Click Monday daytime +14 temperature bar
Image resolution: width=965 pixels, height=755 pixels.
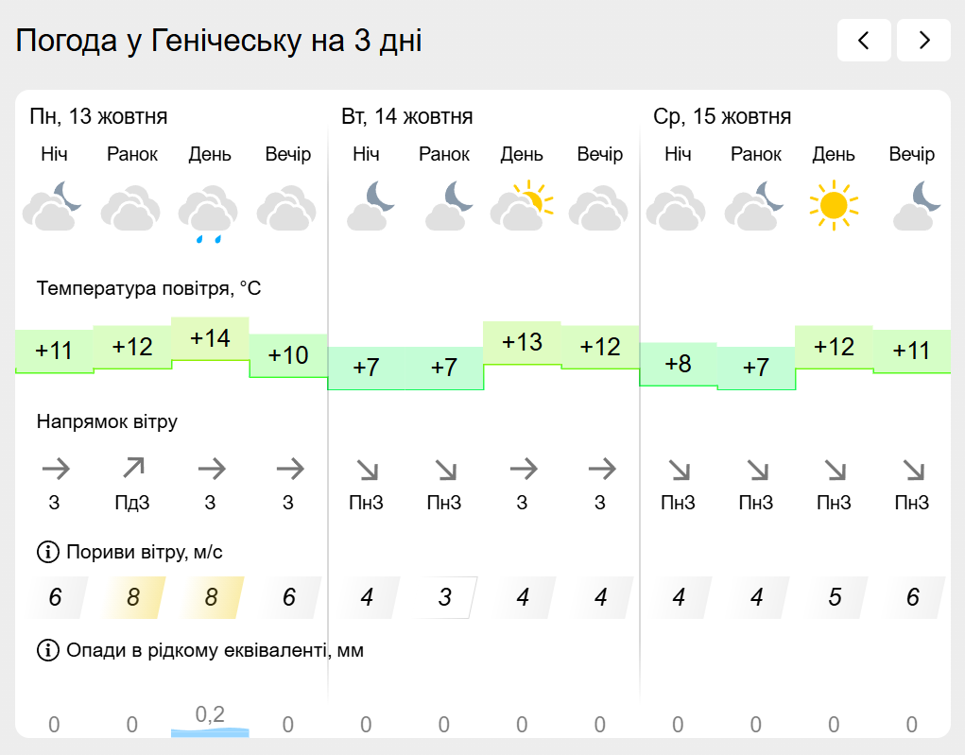[210, 338]
